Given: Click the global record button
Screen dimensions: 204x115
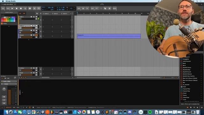Looking at the screenshot, I should click(21, 9).
